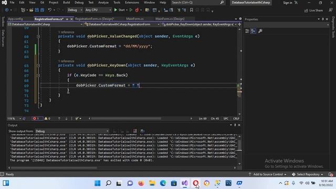The width and height of the screenshot is (336, 189).
Task: Open the Show output from Debug dropdown
Action: pyautogui.click(x=72, y=131)
